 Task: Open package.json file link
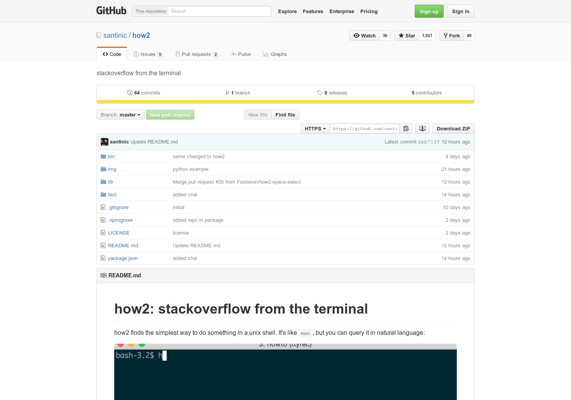pyautogui.click(x=123, y=258)
